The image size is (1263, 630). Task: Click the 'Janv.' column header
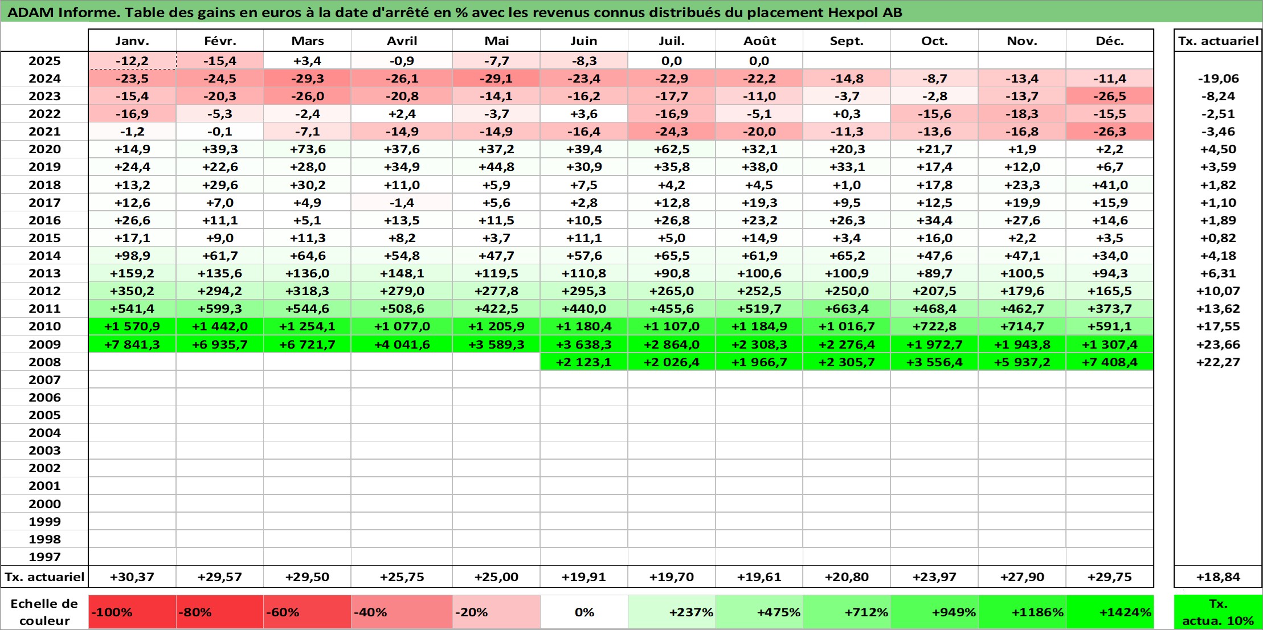click(x=132, y=40)
